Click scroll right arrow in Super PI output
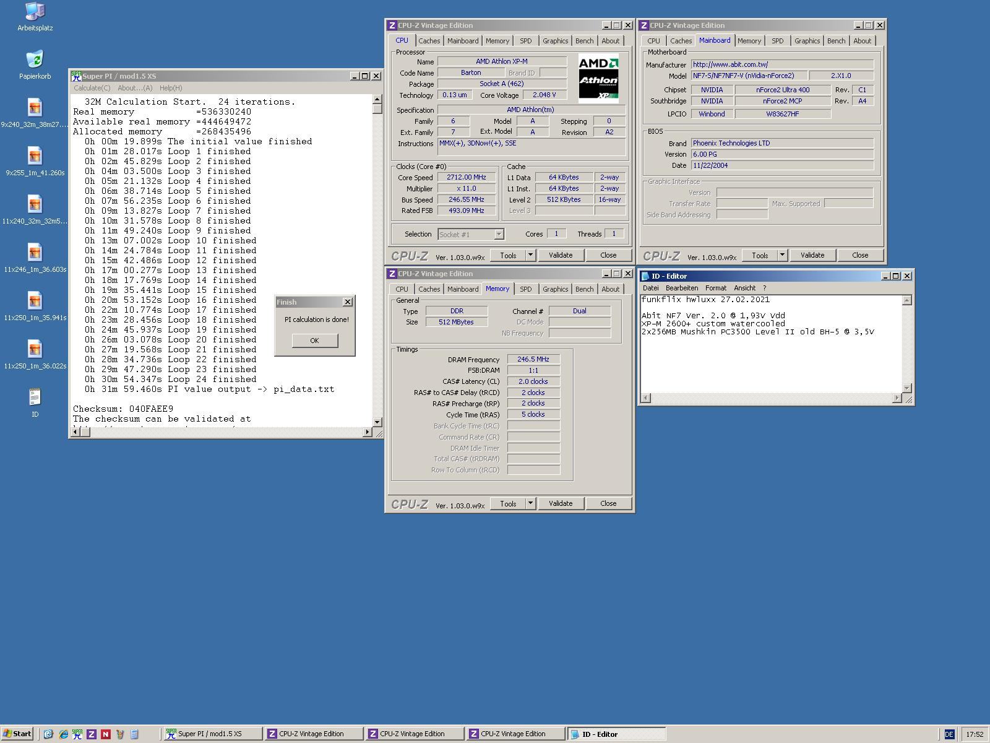990x743 pixels. point(368,432)
